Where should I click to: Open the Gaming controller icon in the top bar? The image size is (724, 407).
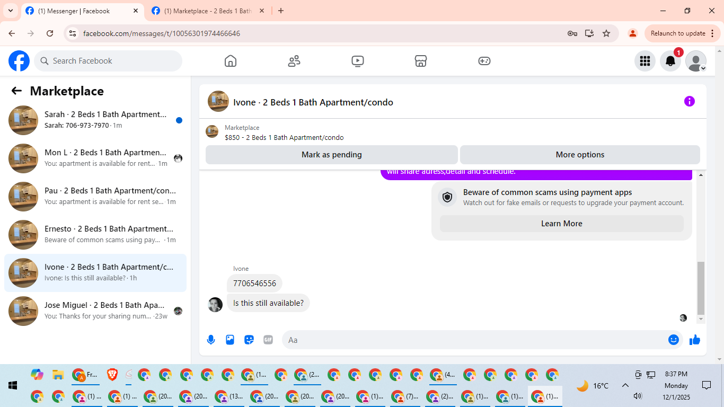[484, 61]
